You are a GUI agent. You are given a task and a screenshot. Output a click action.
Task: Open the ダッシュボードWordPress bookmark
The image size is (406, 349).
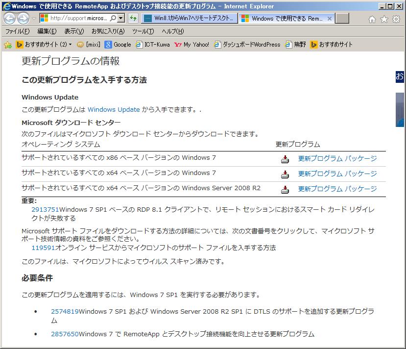247,45
